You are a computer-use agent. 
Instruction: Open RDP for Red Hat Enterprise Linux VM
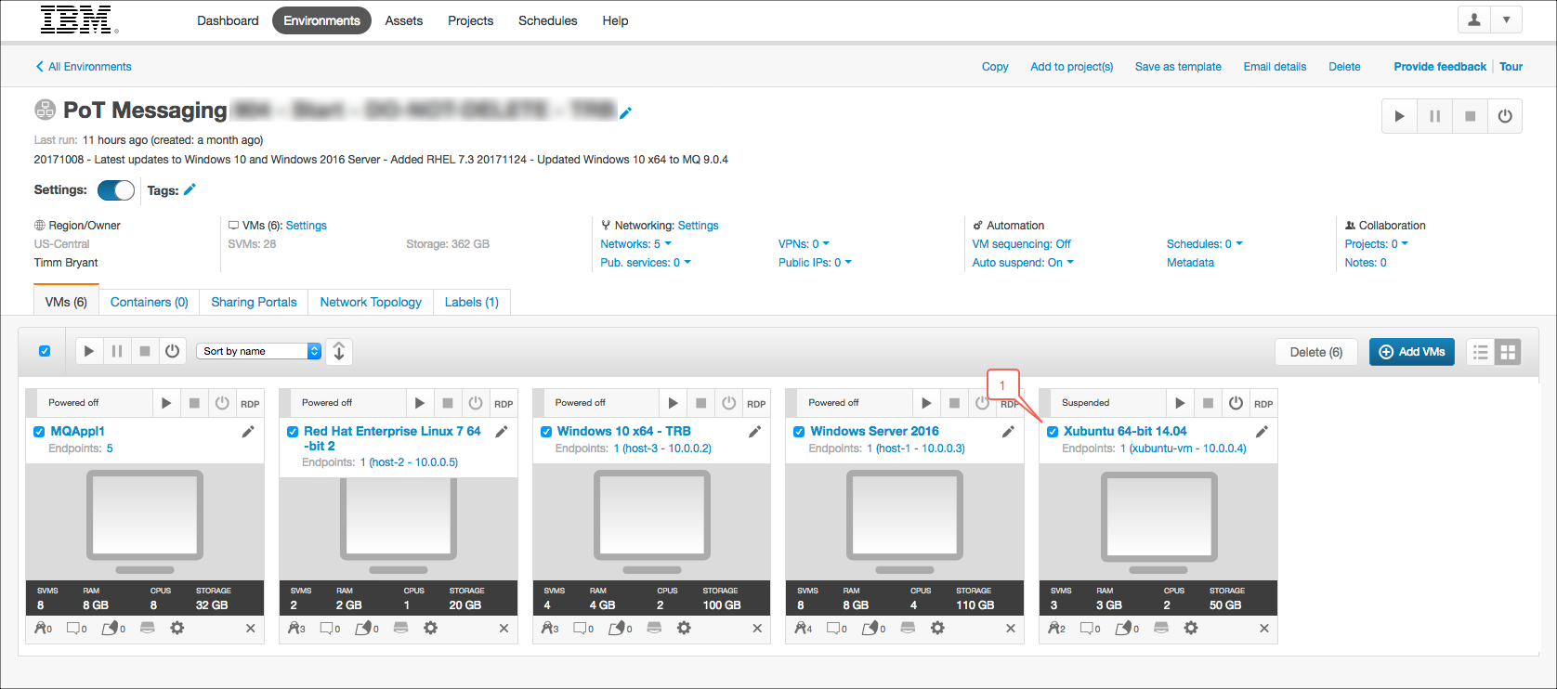504,404
